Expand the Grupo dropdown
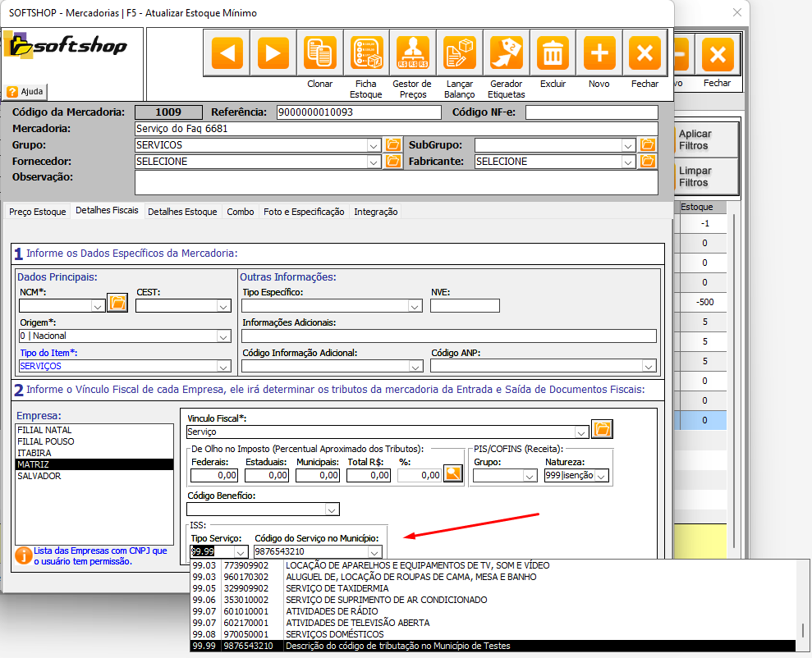 coord(374,145)
